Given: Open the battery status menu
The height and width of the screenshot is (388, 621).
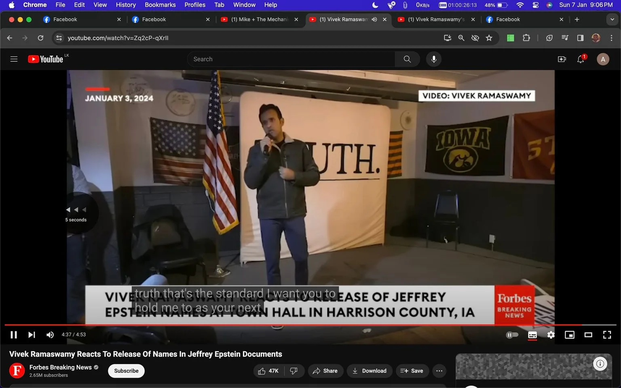Looking at the screenshot, I should 496,5.
